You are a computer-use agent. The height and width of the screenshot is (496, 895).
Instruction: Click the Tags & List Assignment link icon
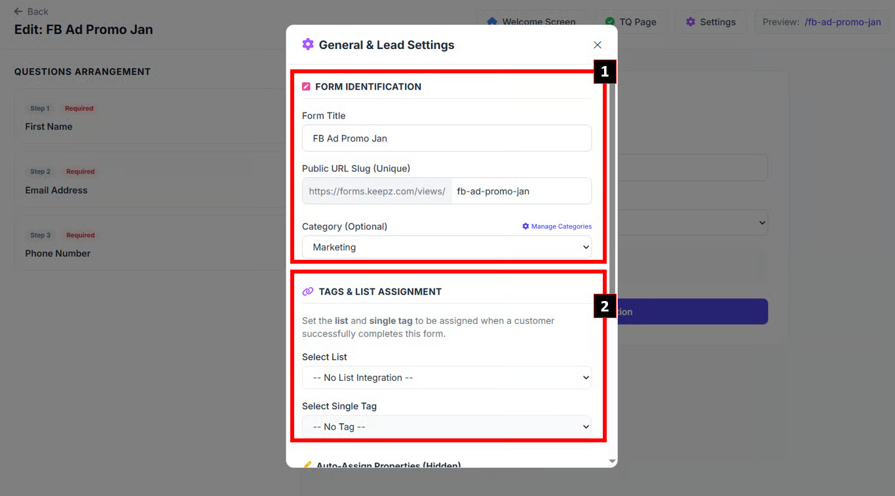[x=308, y=292]
